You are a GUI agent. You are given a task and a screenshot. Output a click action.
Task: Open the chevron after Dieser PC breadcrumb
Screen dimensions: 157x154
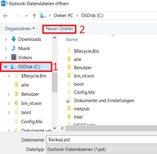pos(77,16)
